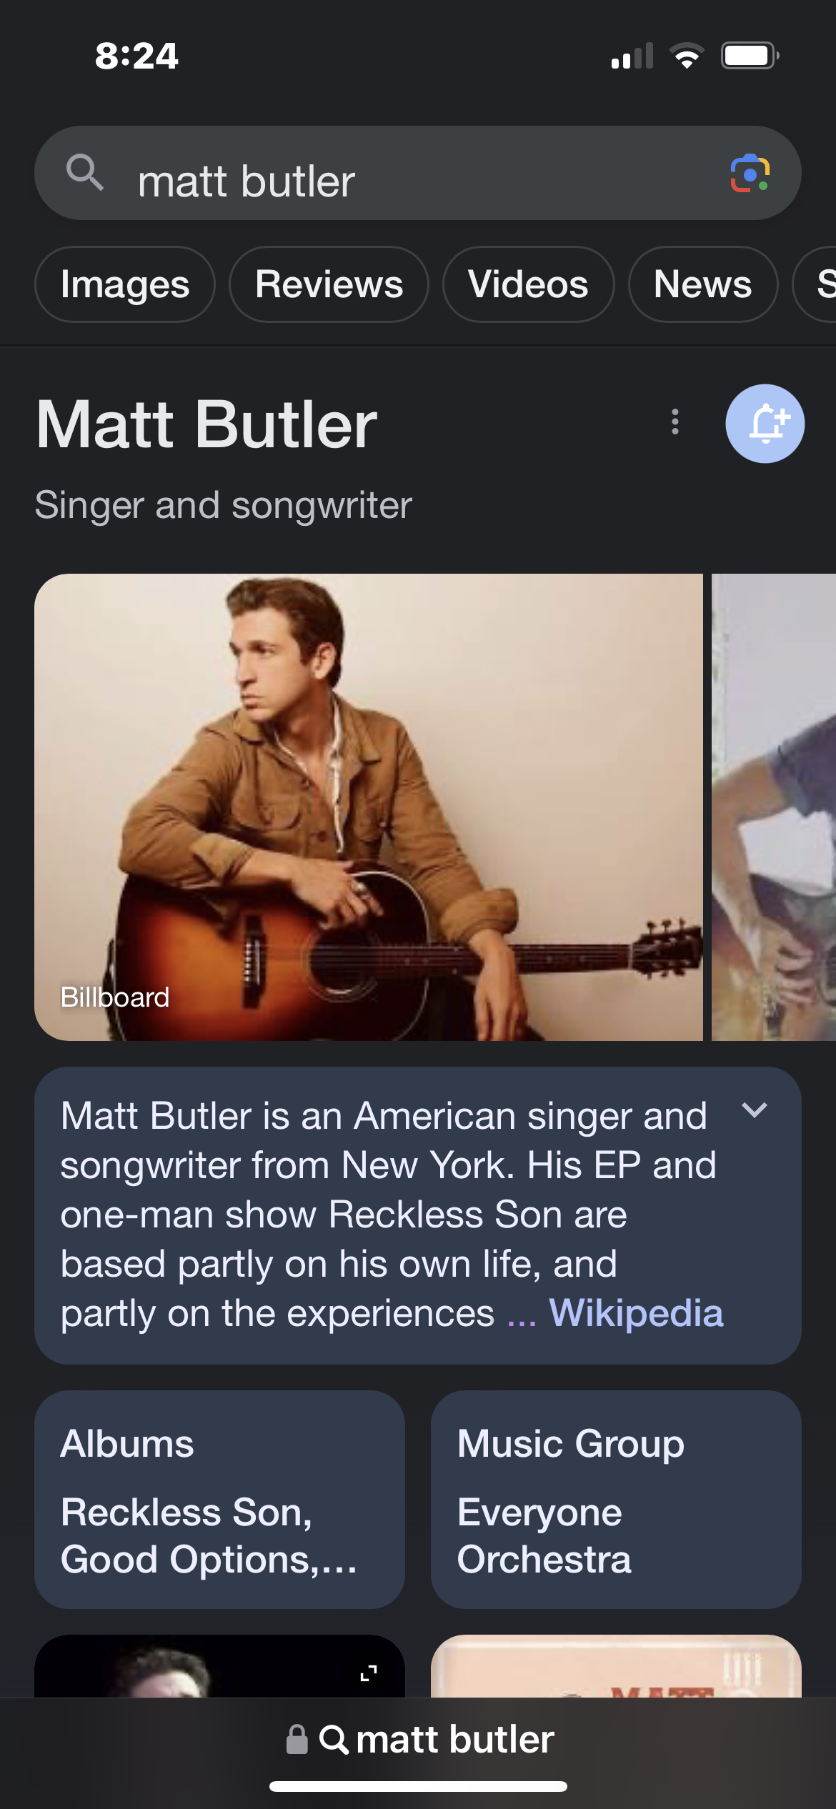Screen dimensions: 836x1809
Task: Switch to the Videos tab
Action: click(528, 284)
